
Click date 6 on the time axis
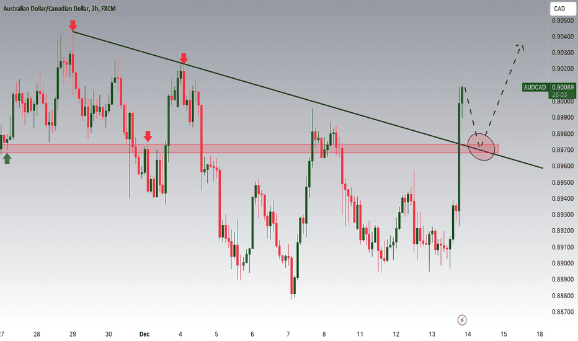(252, 334)
